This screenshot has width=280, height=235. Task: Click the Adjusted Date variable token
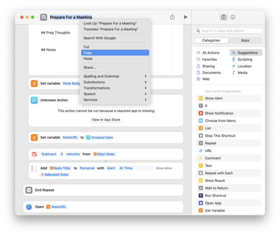(x=55, y=175)
